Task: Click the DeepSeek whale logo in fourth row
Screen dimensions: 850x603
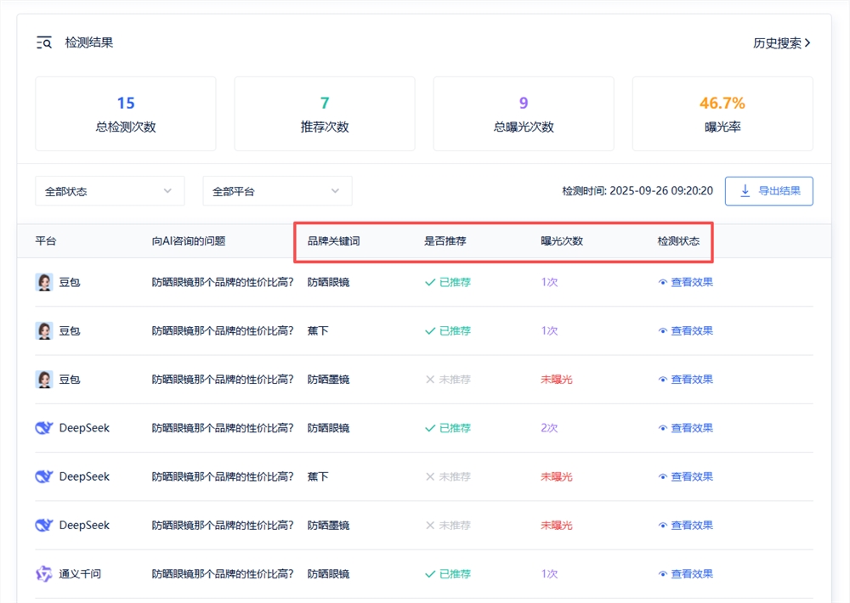Action: tap(43, 428)
